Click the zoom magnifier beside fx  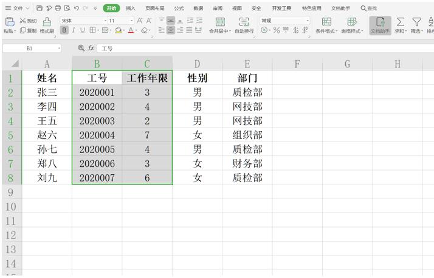(x=81, y=48)
